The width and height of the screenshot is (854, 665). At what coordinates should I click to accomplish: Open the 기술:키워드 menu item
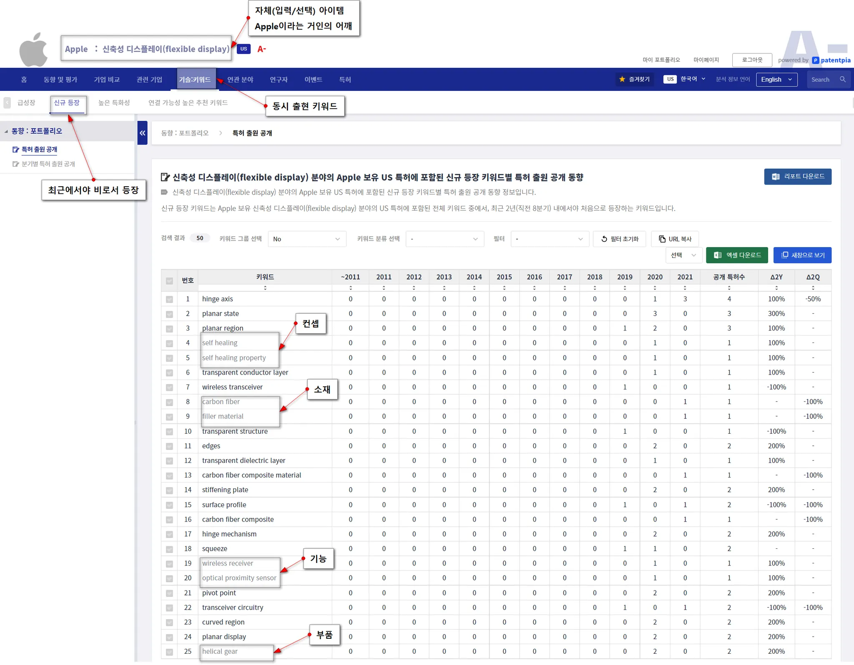click(195, 79)
